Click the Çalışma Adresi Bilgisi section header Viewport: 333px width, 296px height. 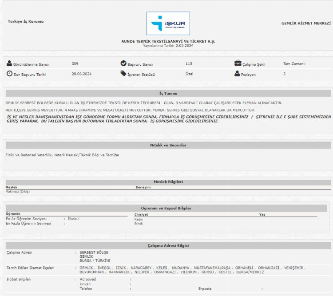(x=168, y=245)
